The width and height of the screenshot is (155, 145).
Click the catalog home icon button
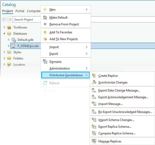click(10, 19)
